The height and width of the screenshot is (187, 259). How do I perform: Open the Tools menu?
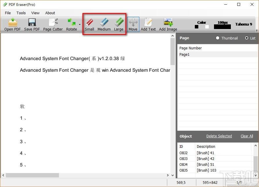(x=21, y=13)
